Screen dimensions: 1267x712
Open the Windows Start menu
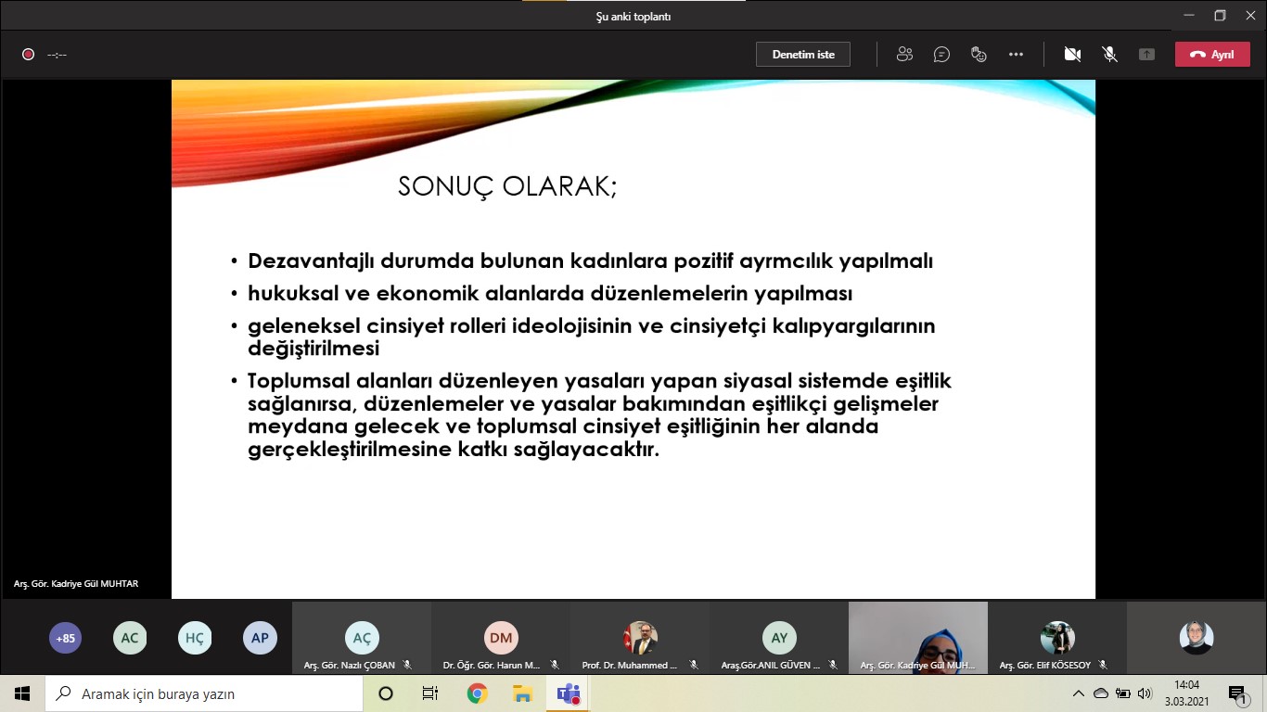click(x=22, y=693)
